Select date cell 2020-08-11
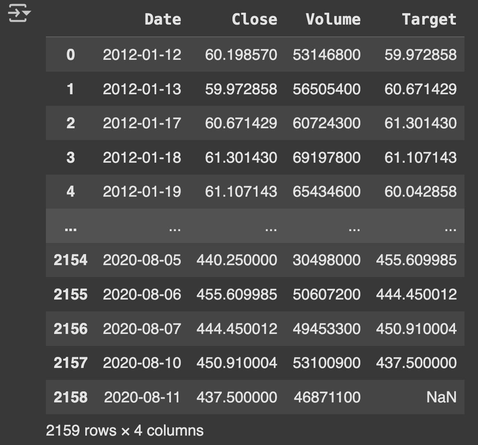This screenshot has height=445, width=478. click(x=142, y=397)
